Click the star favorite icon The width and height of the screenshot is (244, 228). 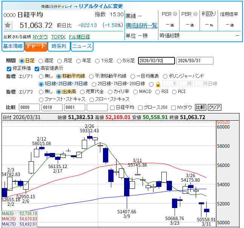(x=8, y=25)
